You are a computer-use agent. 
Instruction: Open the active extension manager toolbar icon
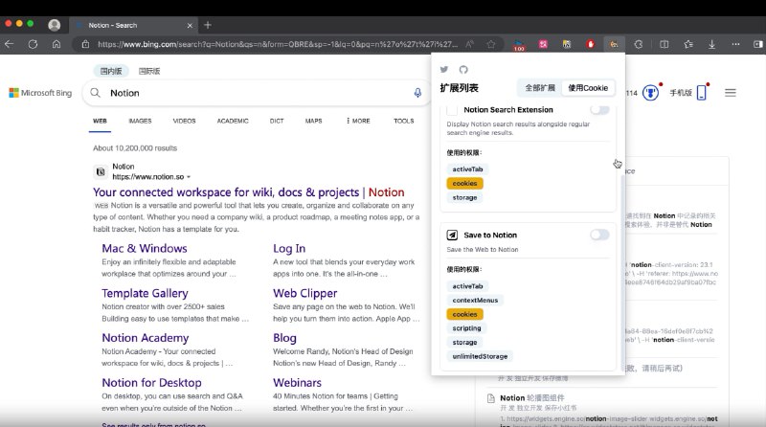coord(614,44)
